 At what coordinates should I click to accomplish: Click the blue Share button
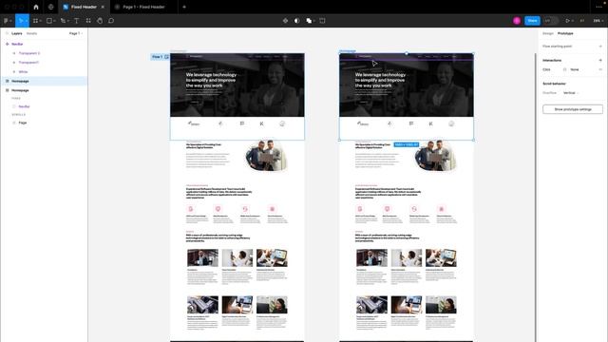pyautogui.click(x=532, y=21)
